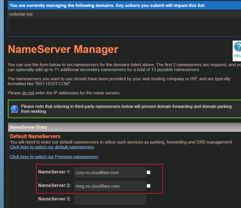
Task: Click the third-party nameservers notice text
Action: (126, 109)
